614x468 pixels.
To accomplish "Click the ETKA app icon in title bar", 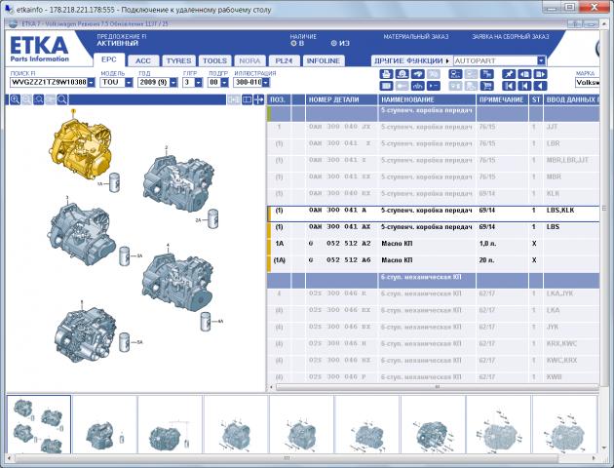I will pyautogui.click(x=14, y=24).
